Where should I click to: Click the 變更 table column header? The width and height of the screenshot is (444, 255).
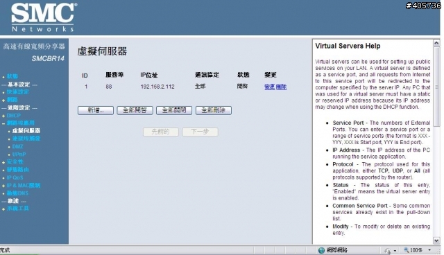[271, 75]
